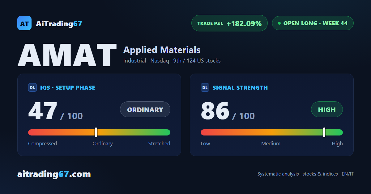Viewport: 371px width, 194px height.
Task: Click the Trade P&L +182.09% badge
Action: click(229, 23)
